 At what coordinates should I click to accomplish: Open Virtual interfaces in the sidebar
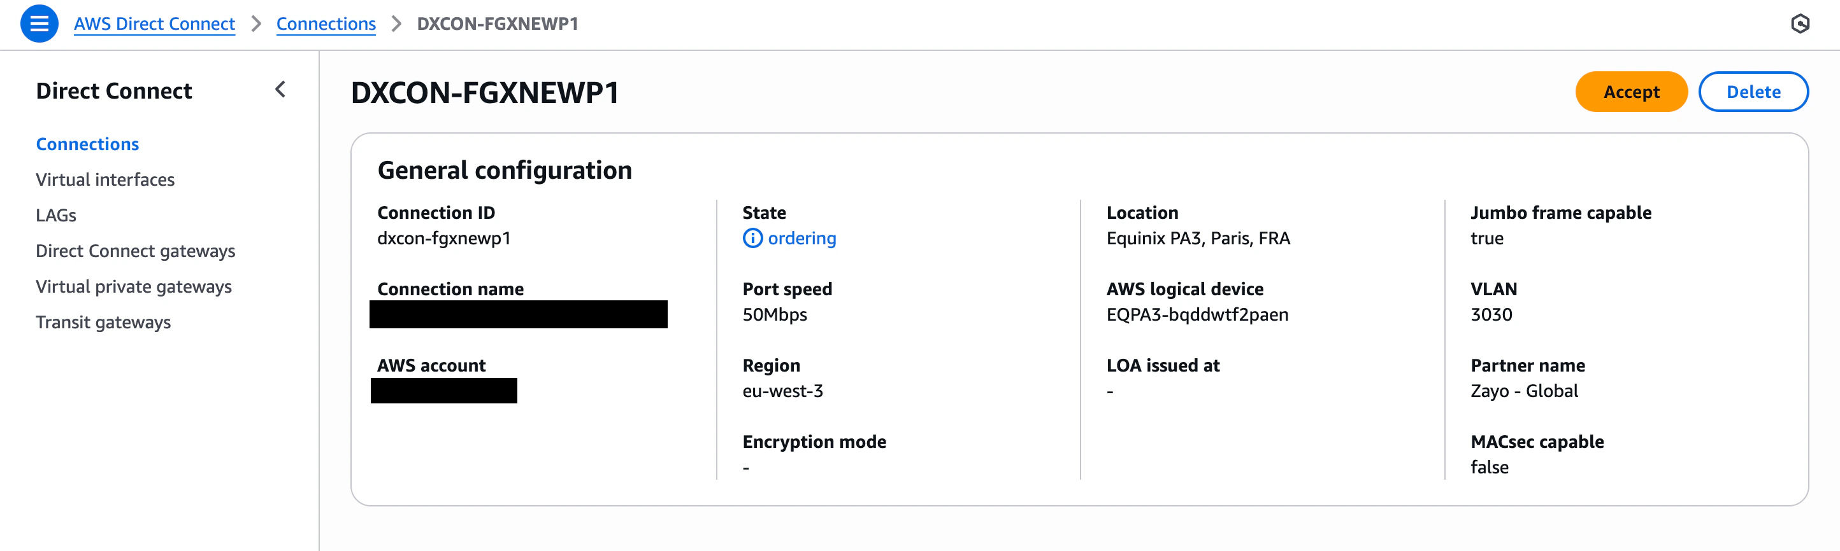[x=105, y=180]
